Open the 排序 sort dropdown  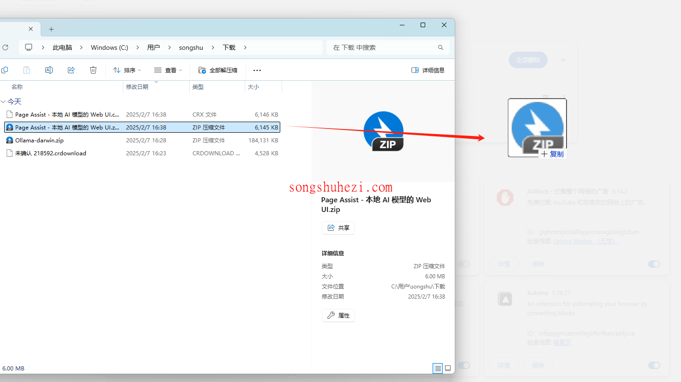[127, 70]
